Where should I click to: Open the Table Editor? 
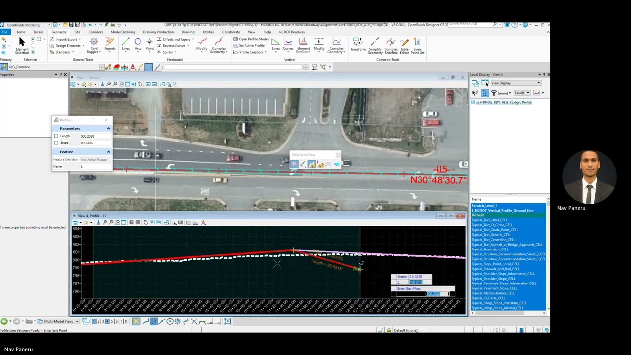click(x=404, y=45)
